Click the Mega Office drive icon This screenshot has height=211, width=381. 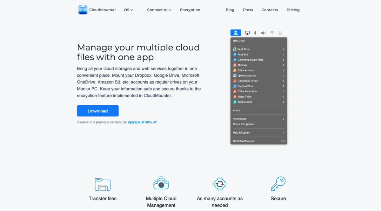[x=235, y=96]
